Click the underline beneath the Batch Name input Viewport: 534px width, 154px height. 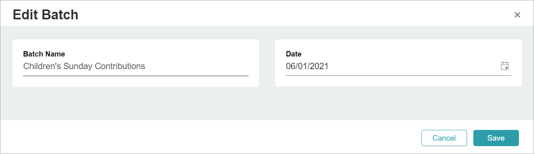click(136, 75)
